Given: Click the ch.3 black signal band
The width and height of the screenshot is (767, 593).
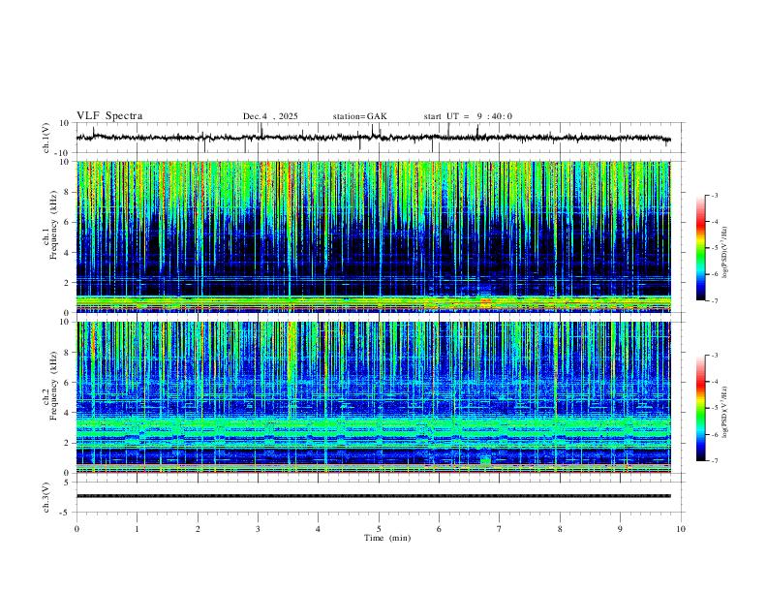Looking at the screenshot, I should (x=373, y=496).
